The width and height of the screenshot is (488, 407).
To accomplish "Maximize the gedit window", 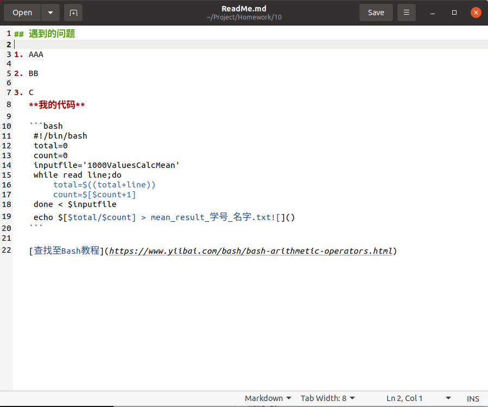I will pyautogui.click(x=454, y=12).
